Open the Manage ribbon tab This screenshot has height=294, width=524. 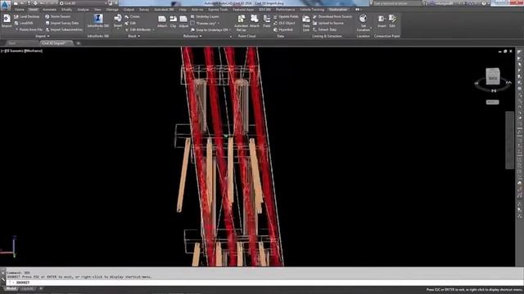(112, 10)
